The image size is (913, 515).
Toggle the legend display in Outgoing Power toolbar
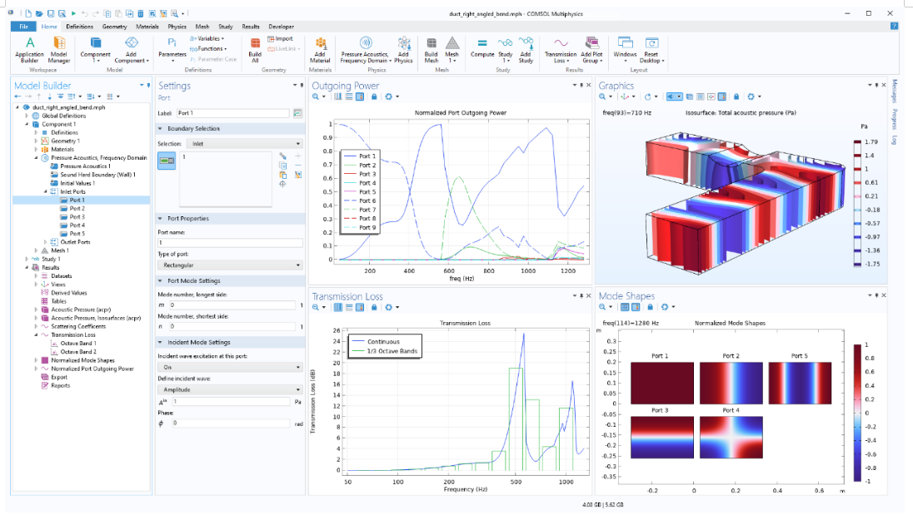pyautogui.click(x=360, y=97)
